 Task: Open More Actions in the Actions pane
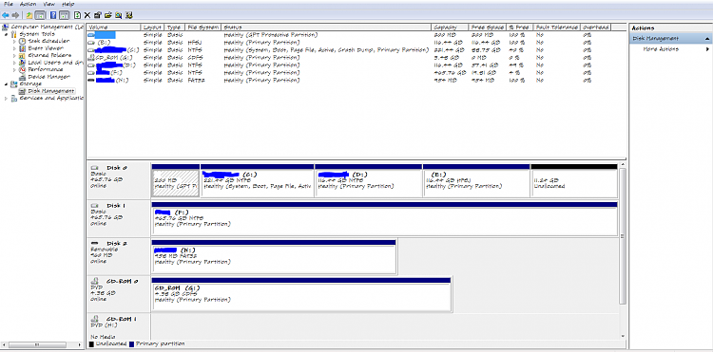pos(661,49)
